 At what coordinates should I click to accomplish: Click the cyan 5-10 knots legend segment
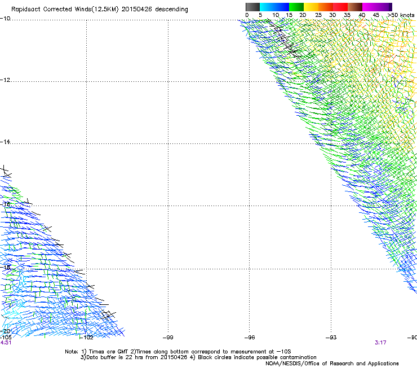pyautogui.click(x=267, y=7)
